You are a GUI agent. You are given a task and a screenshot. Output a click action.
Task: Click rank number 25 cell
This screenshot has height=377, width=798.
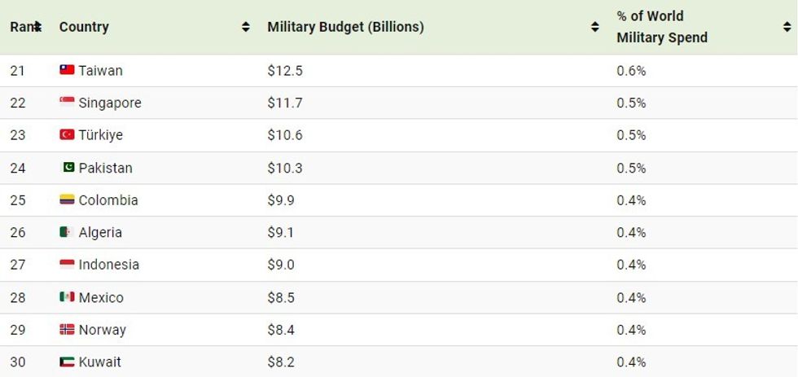tap(18, 200)
